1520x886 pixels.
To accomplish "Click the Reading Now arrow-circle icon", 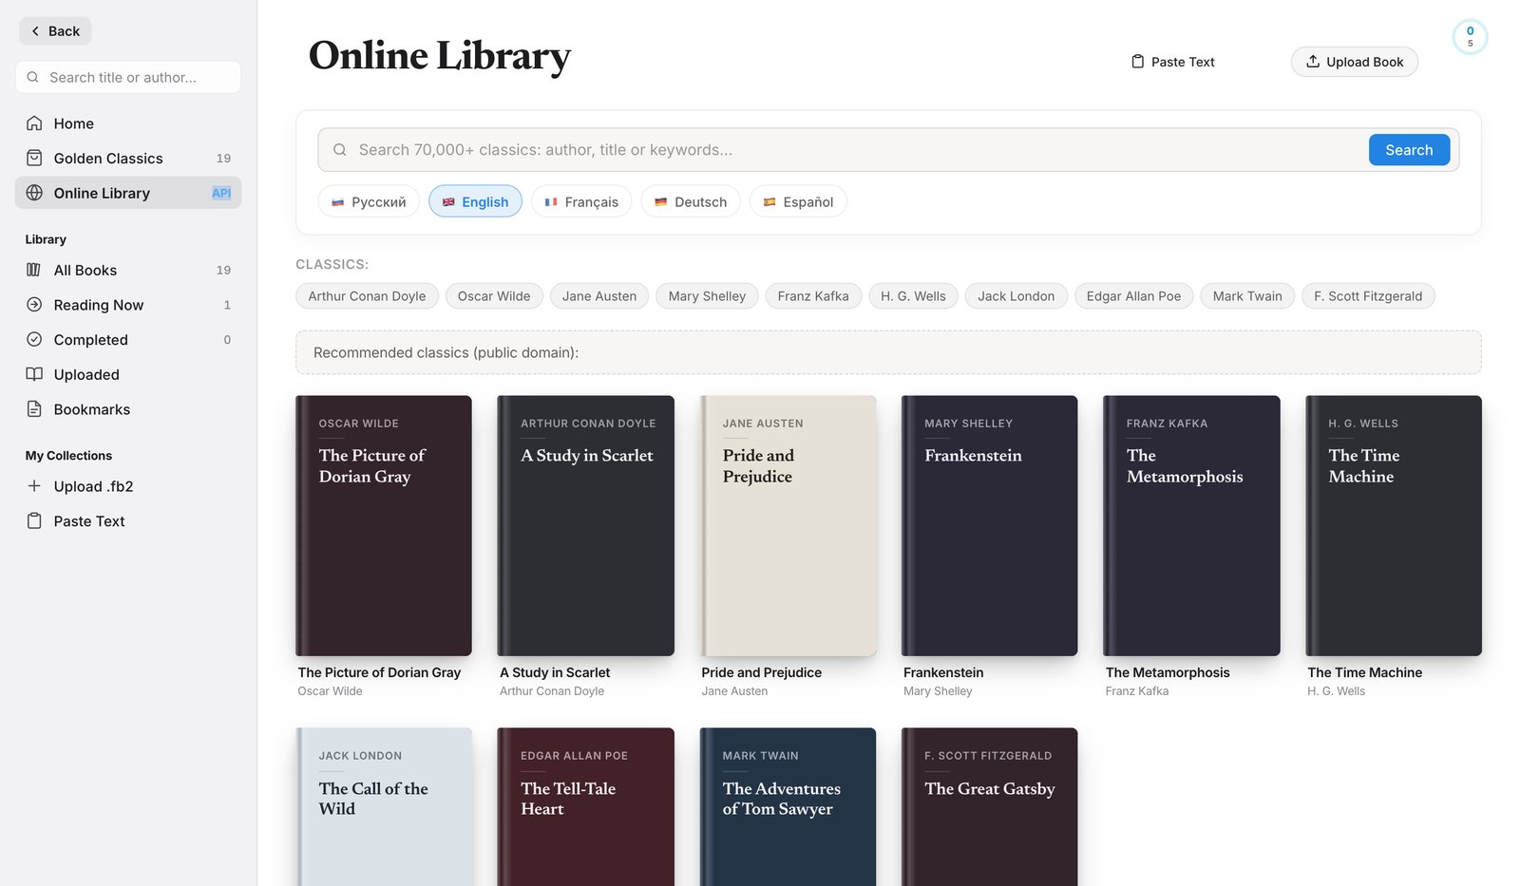I will pyautogui.click(x=34, y=305).
